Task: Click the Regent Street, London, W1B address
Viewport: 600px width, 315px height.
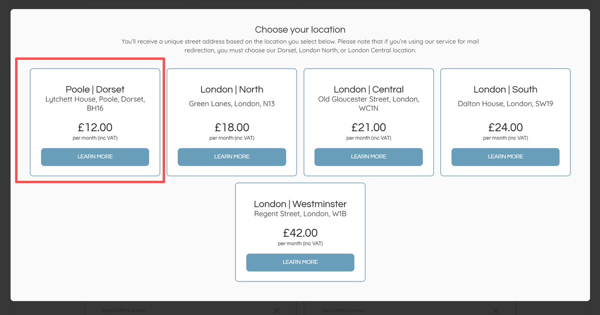Action: pyautogui.click(x=300, y=214)
